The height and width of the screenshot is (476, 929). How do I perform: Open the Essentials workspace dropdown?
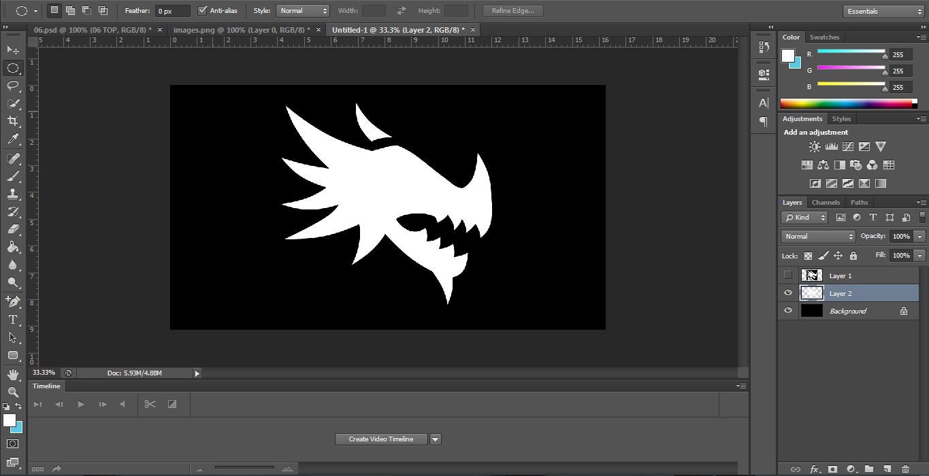tap(883, 12)
